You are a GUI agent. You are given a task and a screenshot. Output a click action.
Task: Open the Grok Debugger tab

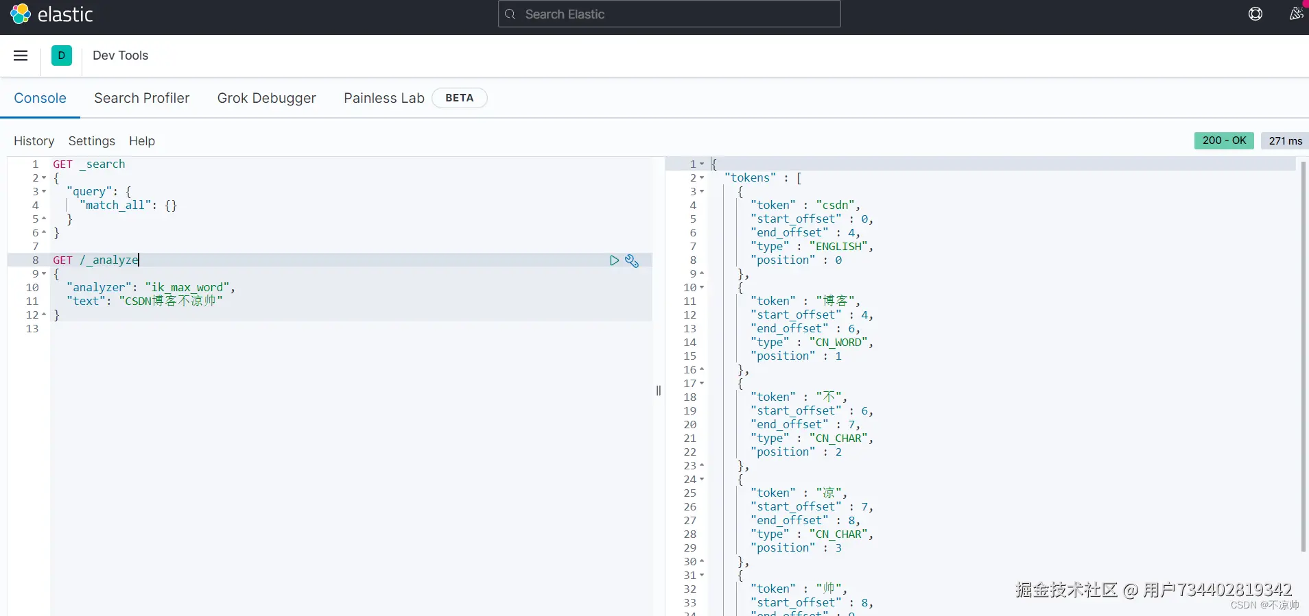click(x=266, y=98)
